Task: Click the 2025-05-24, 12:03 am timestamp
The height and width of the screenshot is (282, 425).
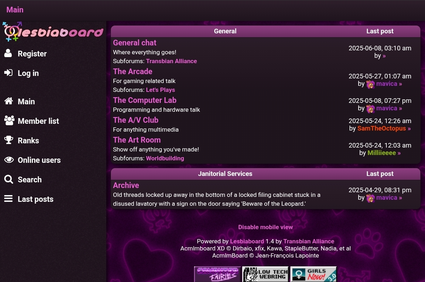Action: tap(380, 145)
